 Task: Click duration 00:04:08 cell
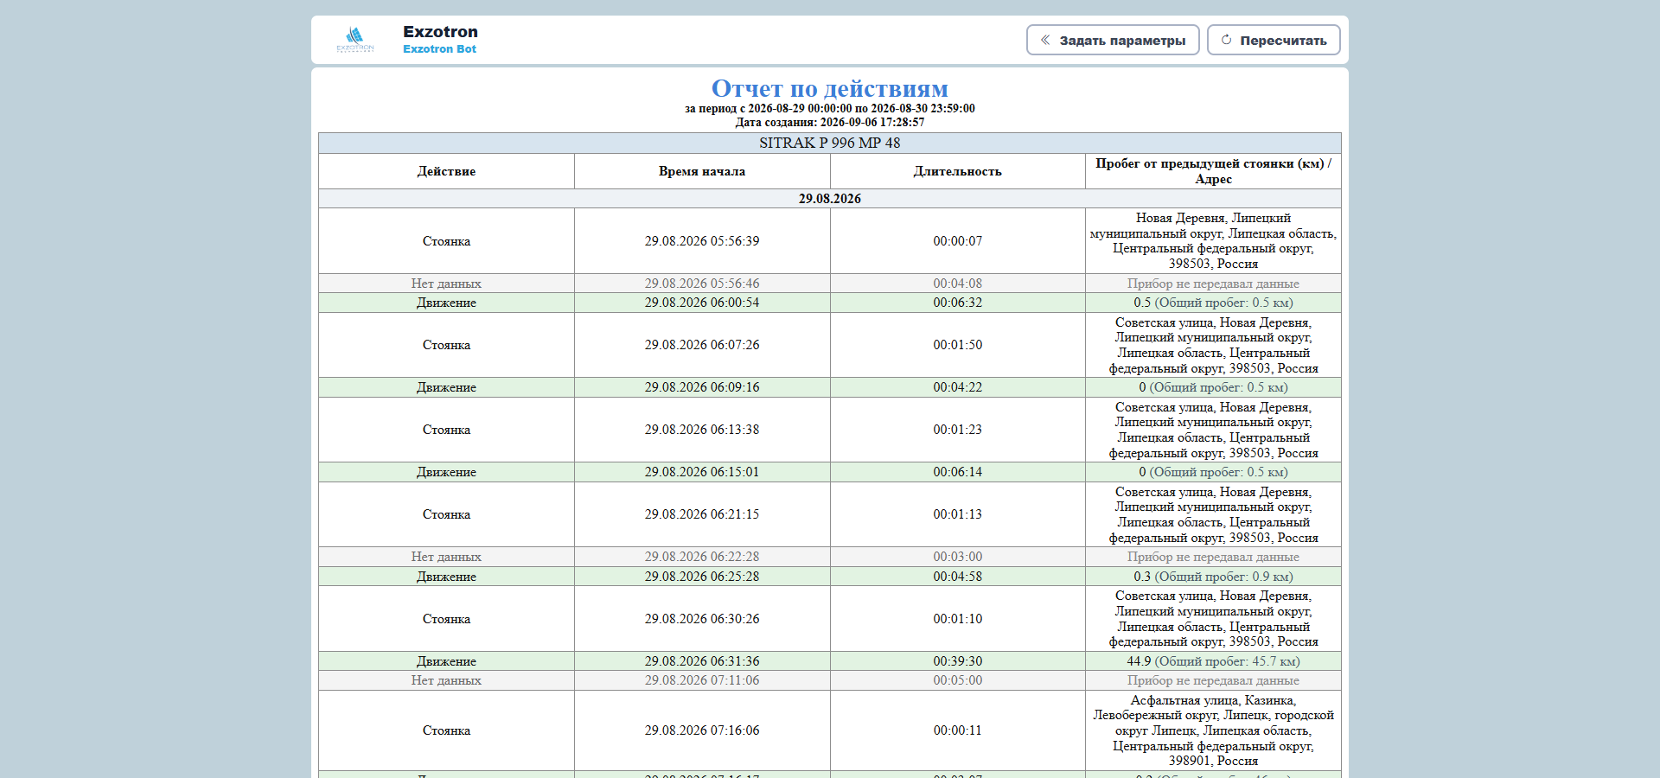coord(958,284)
